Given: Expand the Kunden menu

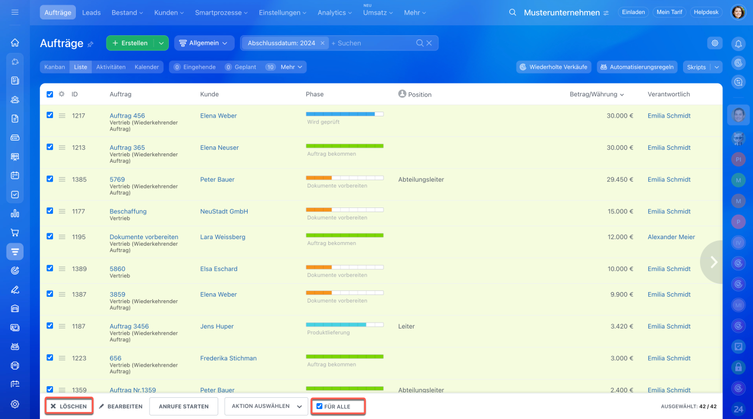Looking at the screenshot, I should 169,12.
